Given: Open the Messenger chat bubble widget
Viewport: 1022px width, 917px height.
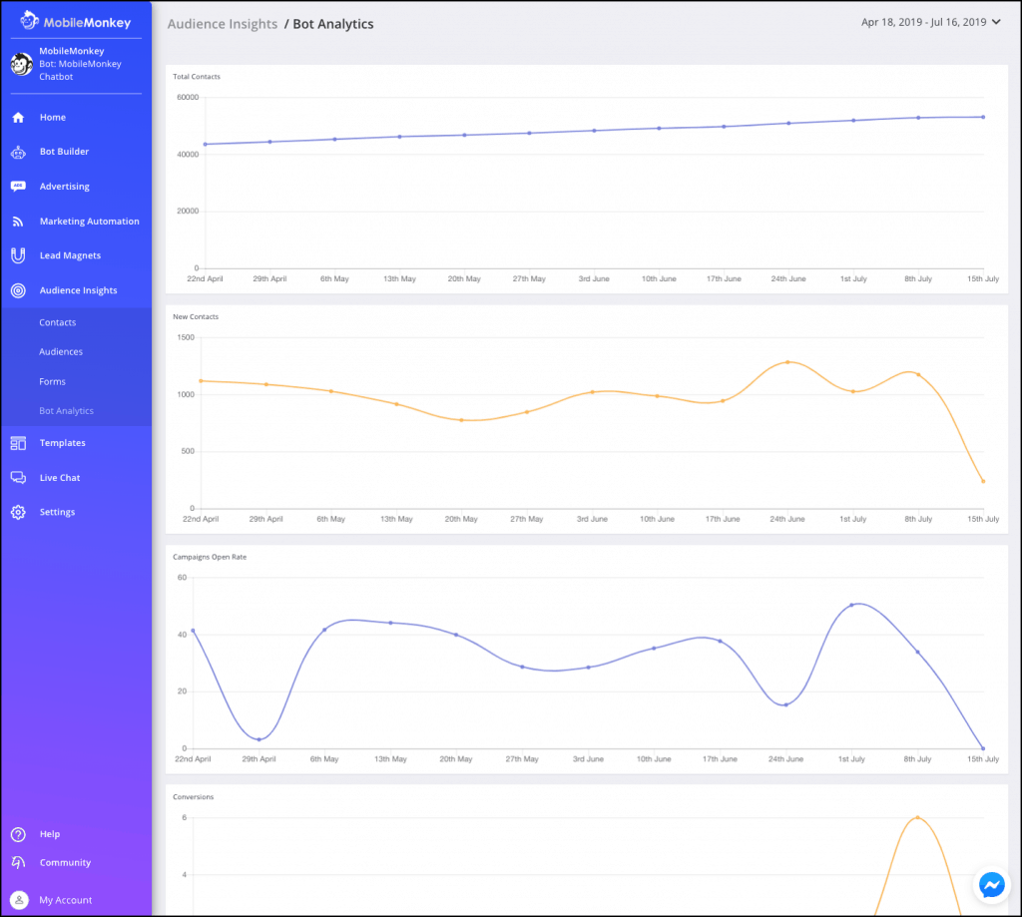Looking at the screenshot, I should click(x=991, y=885).
